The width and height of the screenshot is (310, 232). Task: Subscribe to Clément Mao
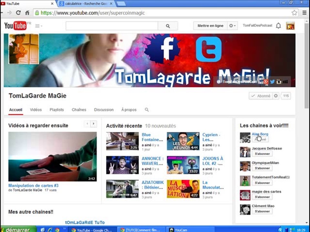(x=262, y=211)
